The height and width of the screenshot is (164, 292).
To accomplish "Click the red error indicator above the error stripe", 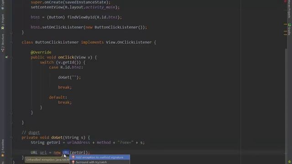I will tap(285, 1).
